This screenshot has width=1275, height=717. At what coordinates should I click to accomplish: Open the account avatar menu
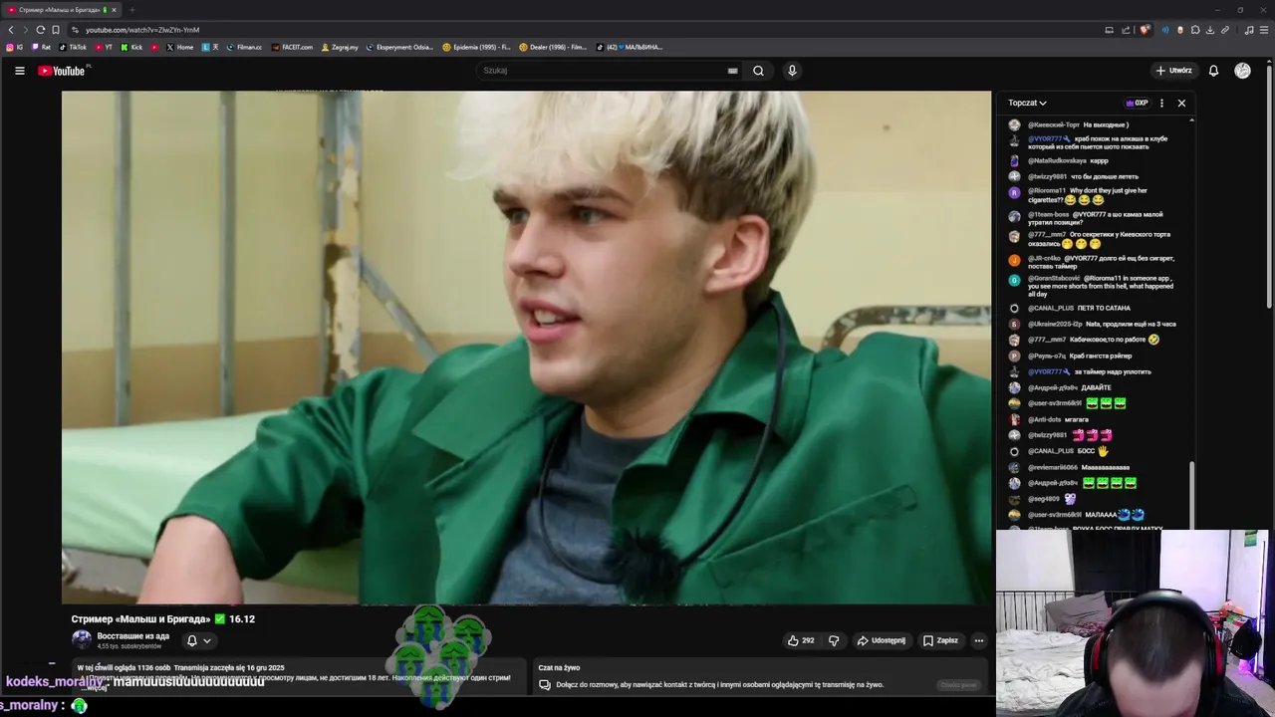[1242, 71]
